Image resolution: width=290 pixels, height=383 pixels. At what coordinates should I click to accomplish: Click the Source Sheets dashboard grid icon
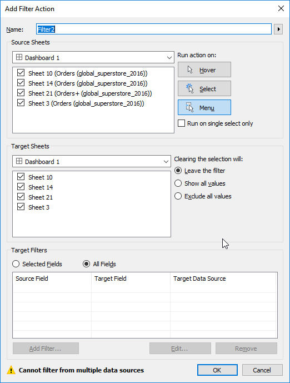pyautogui.click(x=19, y=57)
